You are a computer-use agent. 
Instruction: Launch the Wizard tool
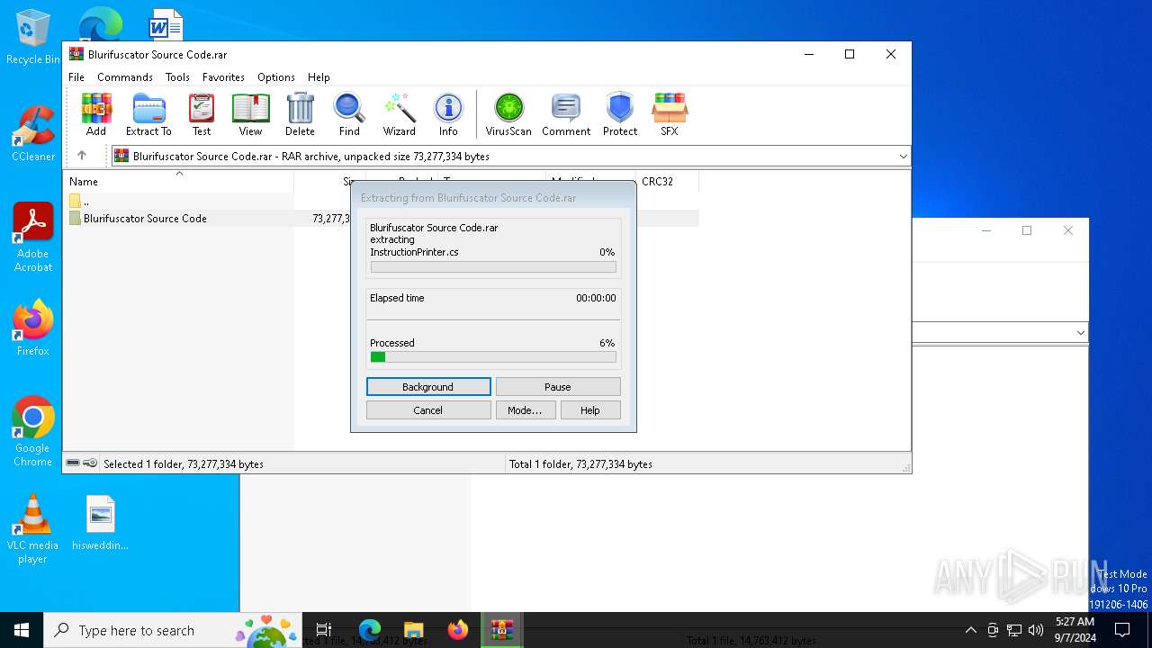coord(399,114)
